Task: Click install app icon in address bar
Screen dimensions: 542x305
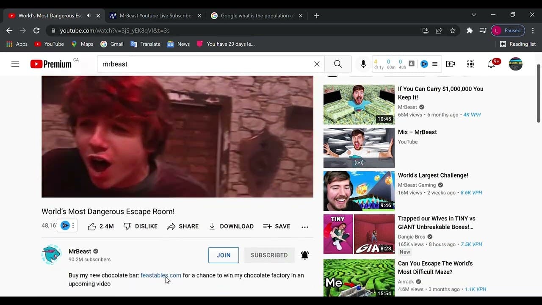Action: [x=426, y=30]
